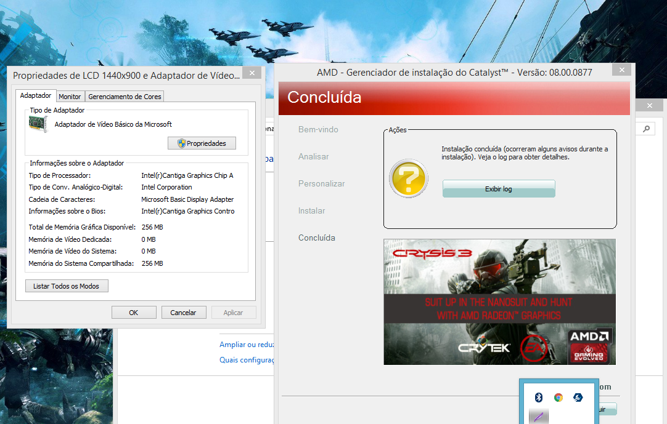Click the LCD 1440x900 properties title bar
Viewport: 667px width, 424px height.
[126, 75]
